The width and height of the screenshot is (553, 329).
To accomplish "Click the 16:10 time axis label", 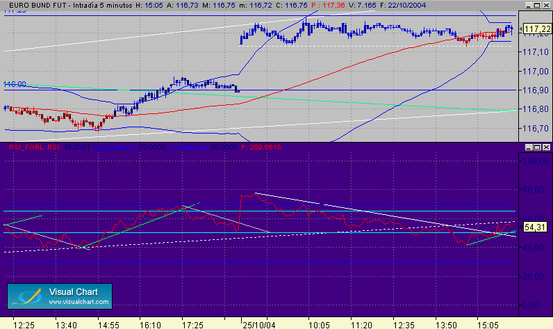I will tap(150, 325).
